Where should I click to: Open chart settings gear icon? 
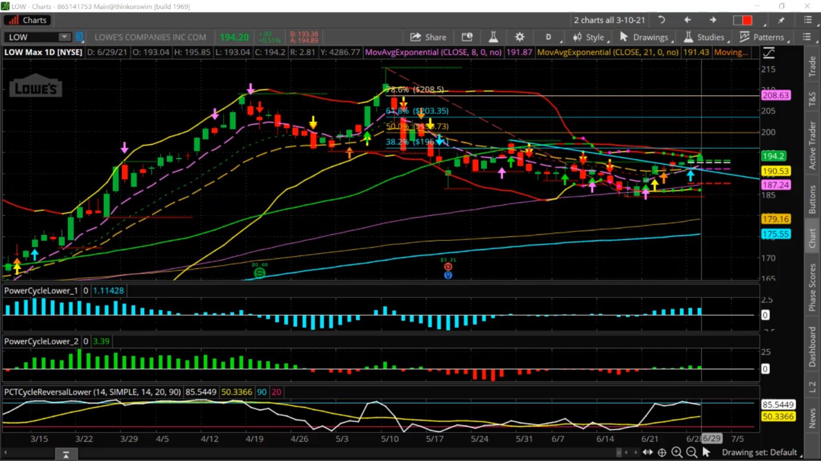(520, 37)
